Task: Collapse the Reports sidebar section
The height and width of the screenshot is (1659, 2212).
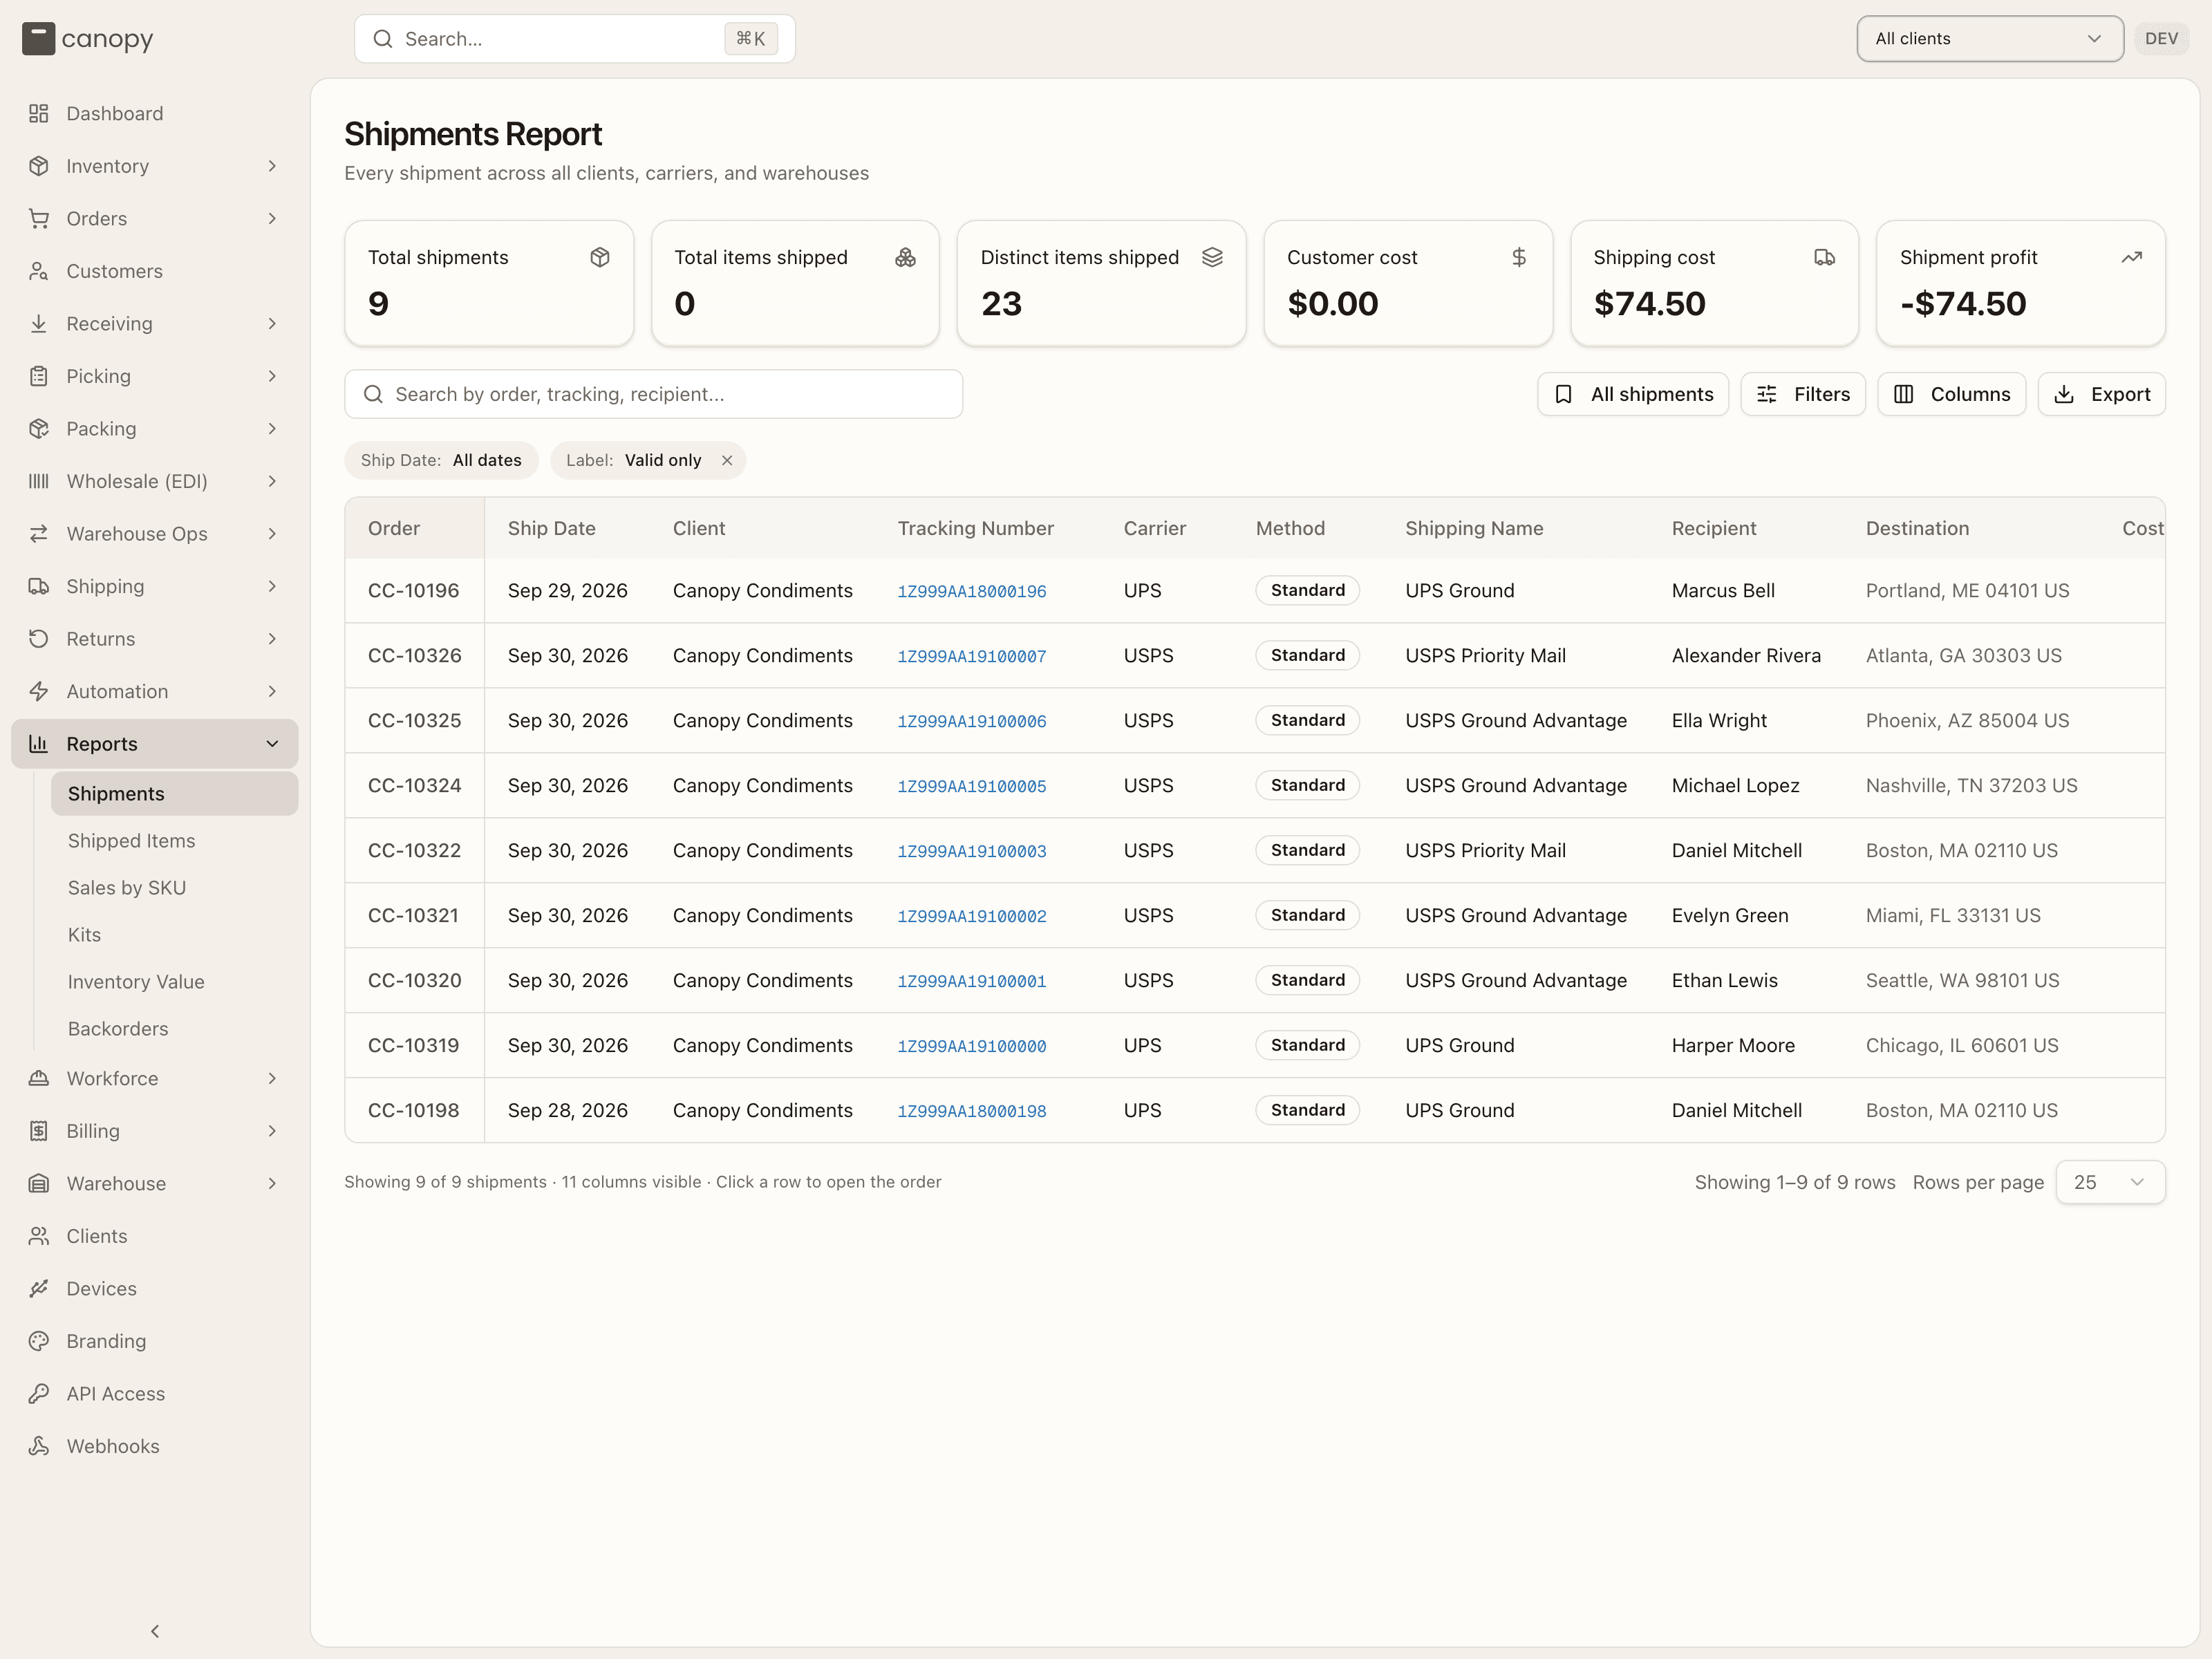Action: pyautogui.click(x=155, y=744)
